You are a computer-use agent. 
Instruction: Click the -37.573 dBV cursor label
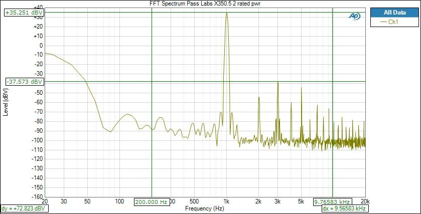coord(24,81)
